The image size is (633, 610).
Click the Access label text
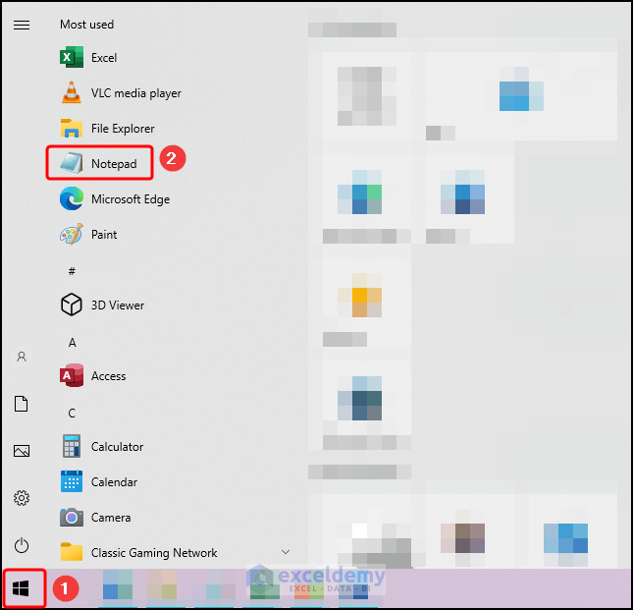coord(109,376)
